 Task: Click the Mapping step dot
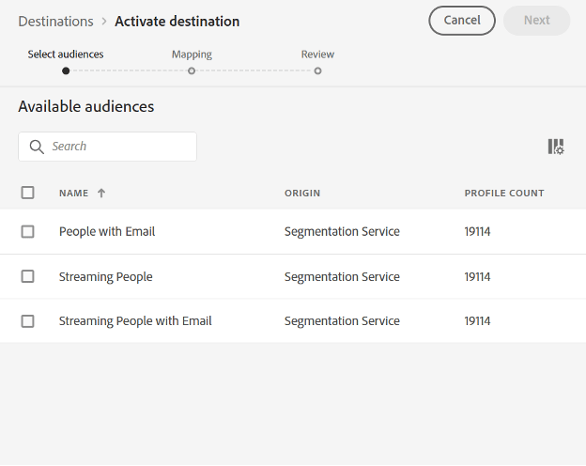coord(192,70)
